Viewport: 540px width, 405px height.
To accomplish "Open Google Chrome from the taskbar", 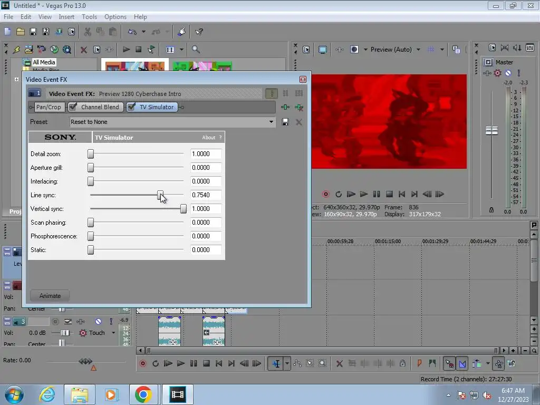I will 143,394.
